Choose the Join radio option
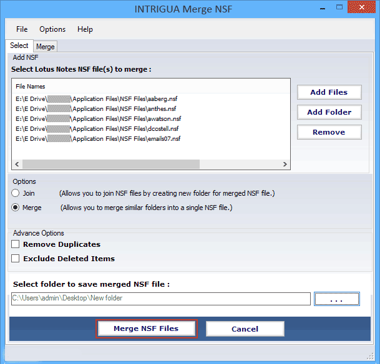This screenshot has width=380, height=364. point(16,193)
